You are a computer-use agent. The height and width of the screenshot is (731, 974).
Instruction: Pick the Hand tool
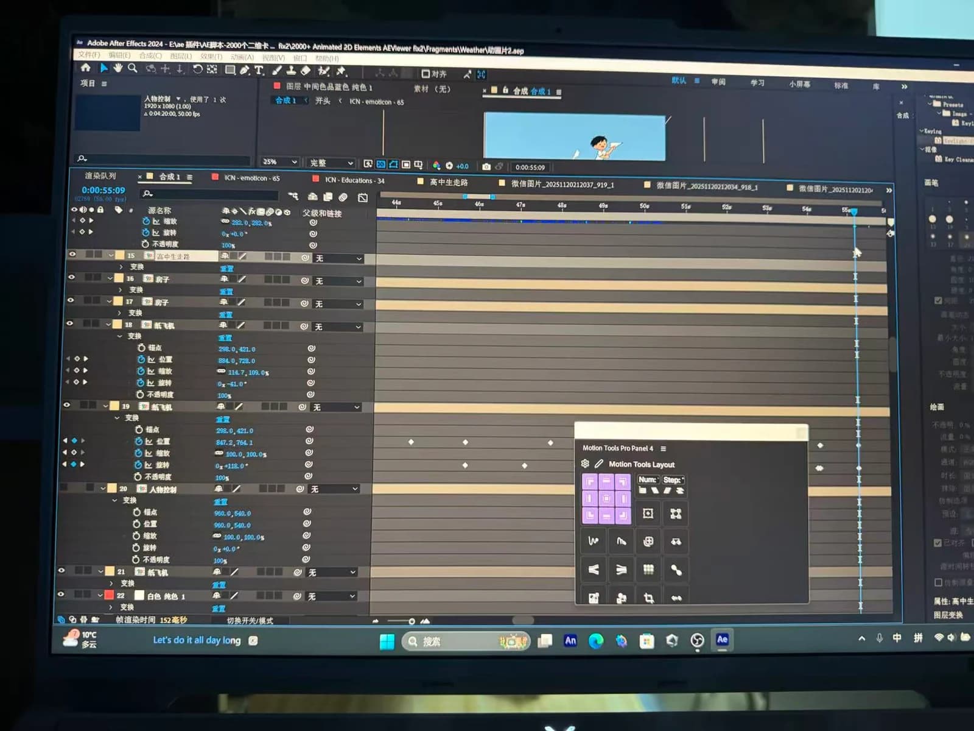click(118, 68)
